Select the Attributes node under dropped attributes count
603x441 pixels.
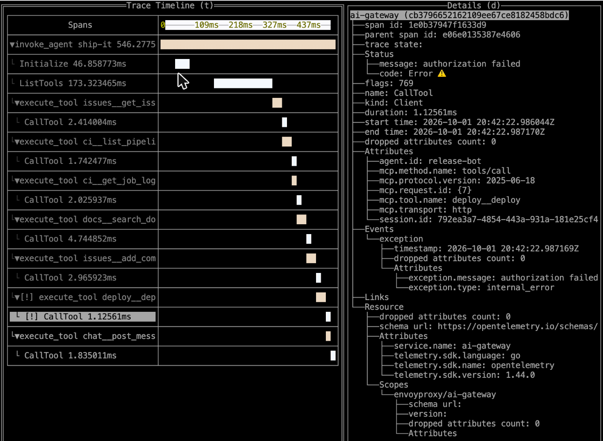pos(389,151)
